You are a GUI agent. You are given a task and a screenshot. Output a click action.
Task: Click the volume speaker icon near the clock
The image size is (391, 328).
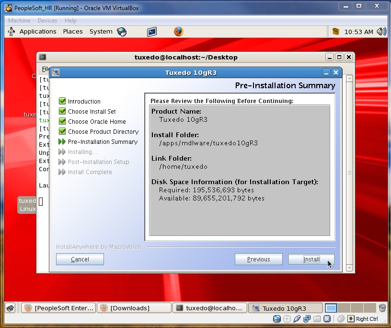click(381, 31)
